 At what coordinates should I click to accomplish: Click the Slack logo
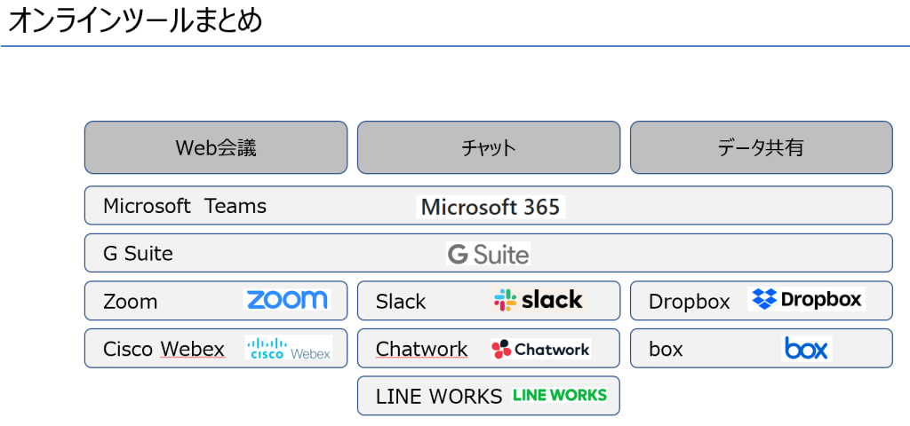539,300
